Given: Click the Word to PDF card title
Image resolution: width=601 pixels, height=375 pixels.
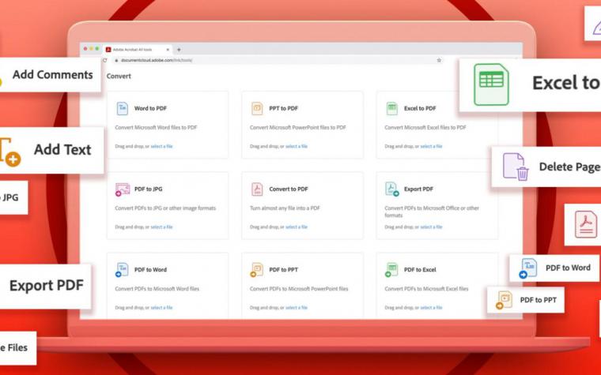Looking at the screenshot, I should coord(150,108).
